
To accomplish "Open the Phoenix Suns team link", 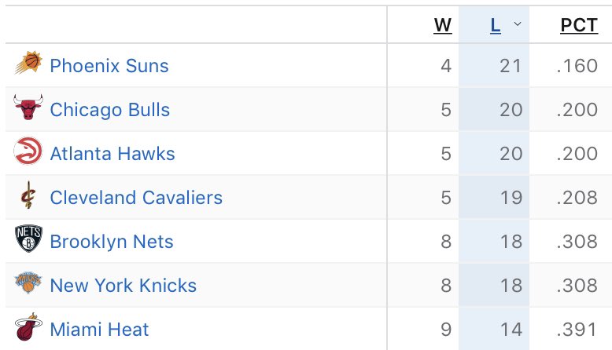I will (109, 65).
